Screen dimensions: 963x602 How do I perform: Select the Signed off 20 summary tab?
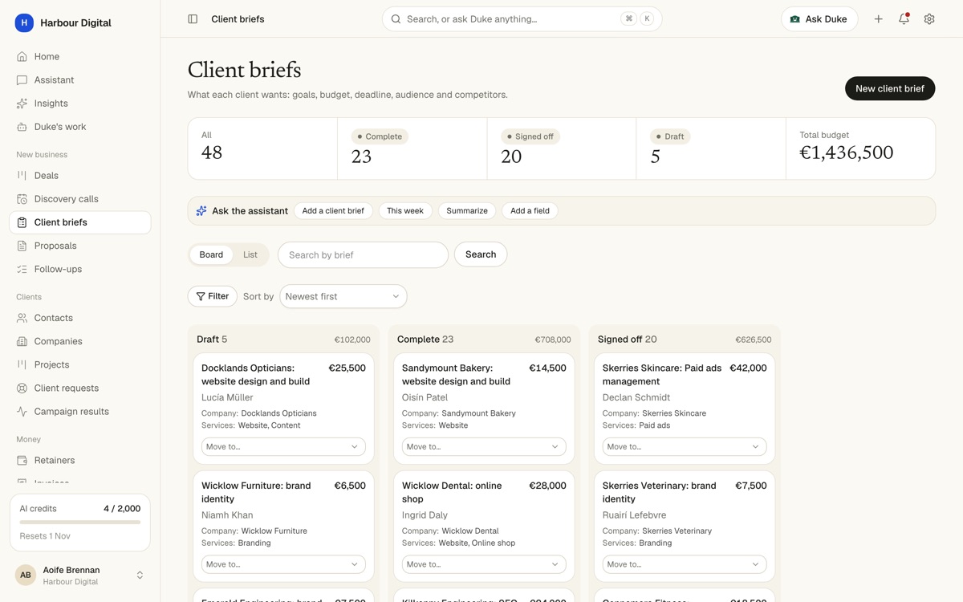coord(562,148)
